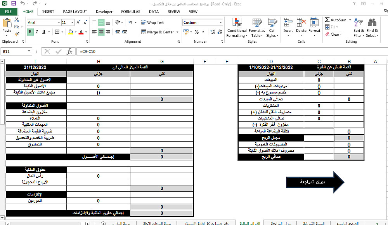Toggle Align Right
Image resolution: width=388 pixels, height=225 pixels.
pyautogui.click(x=108, y=32)
